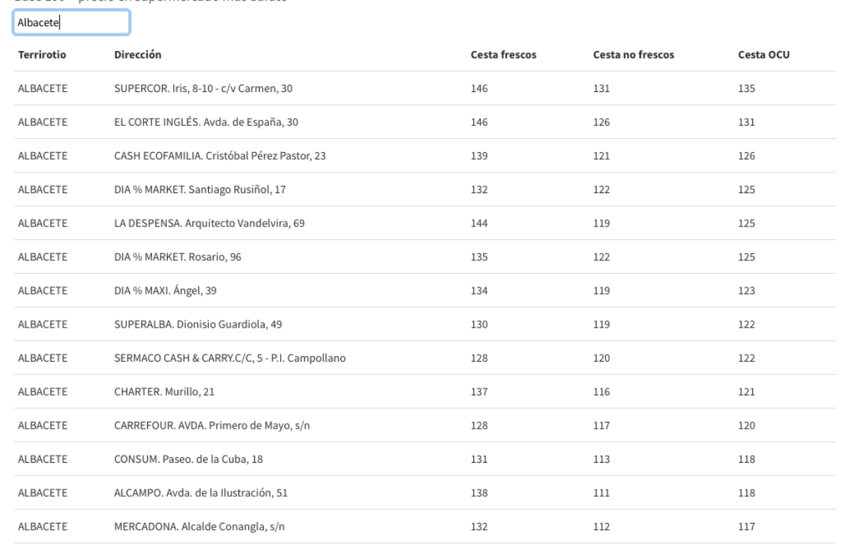Select the DIA % MAXI Ángel row
The width and height of the screenshot is (849, 559).
click(x=166, y=291)
